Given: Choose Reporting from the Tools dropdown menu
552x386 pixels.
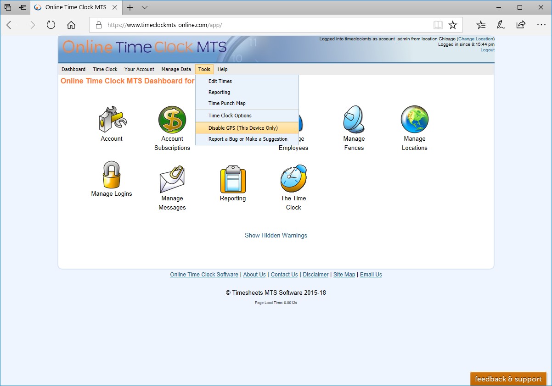Looking at the screenshot, I should [x=247, y=92].
